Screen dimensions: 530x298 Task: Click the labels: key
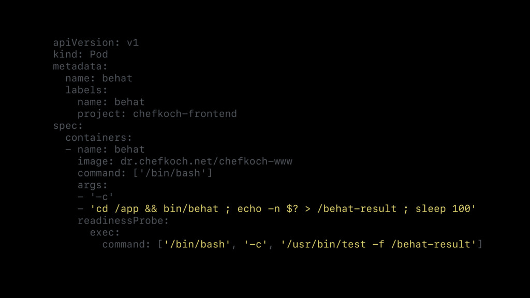pyautogui.click(x=86, y=90)
